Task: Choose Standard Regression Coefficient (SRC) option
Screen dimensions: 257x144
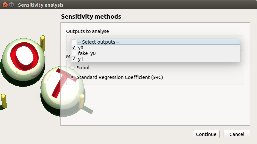Action: (73, 77)
